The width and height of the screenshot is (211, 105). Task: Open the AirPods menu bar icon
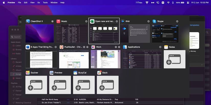coord(147,3)
